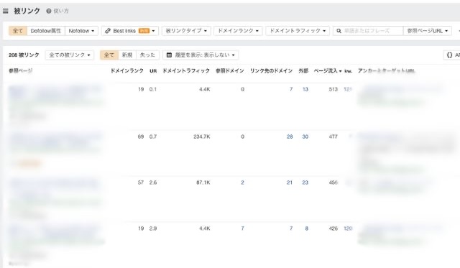Click domain rank value 57
Viewport: 460px width, 268px height.
coord(141,182)
